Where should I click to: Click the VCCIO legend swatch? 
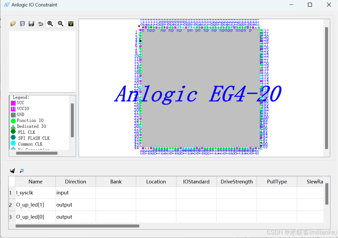13,109
